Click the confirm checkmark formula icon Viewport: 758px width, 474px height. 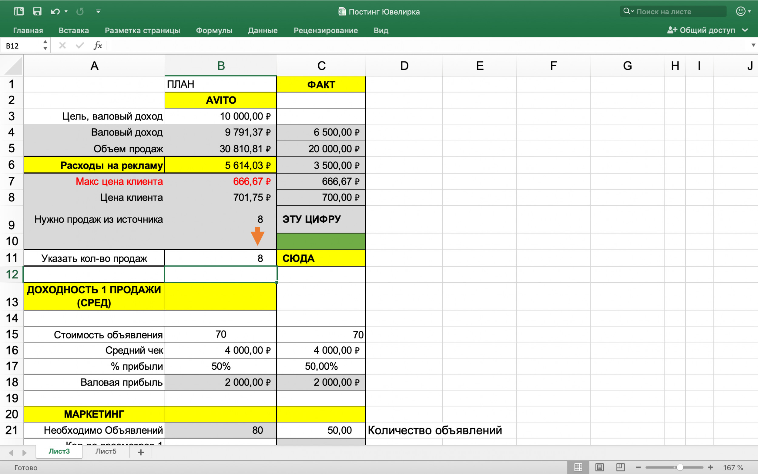[80, 45]
